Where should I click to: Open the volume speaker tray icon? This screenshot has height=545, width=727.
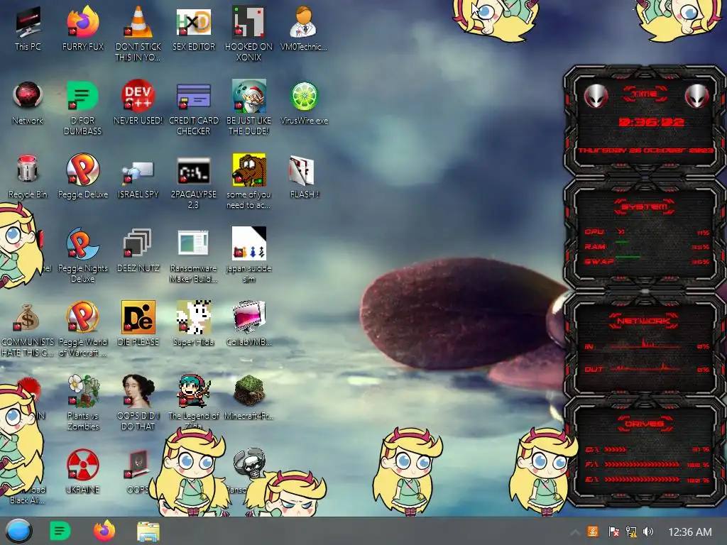pyautogui.click(x=648, y=532)
